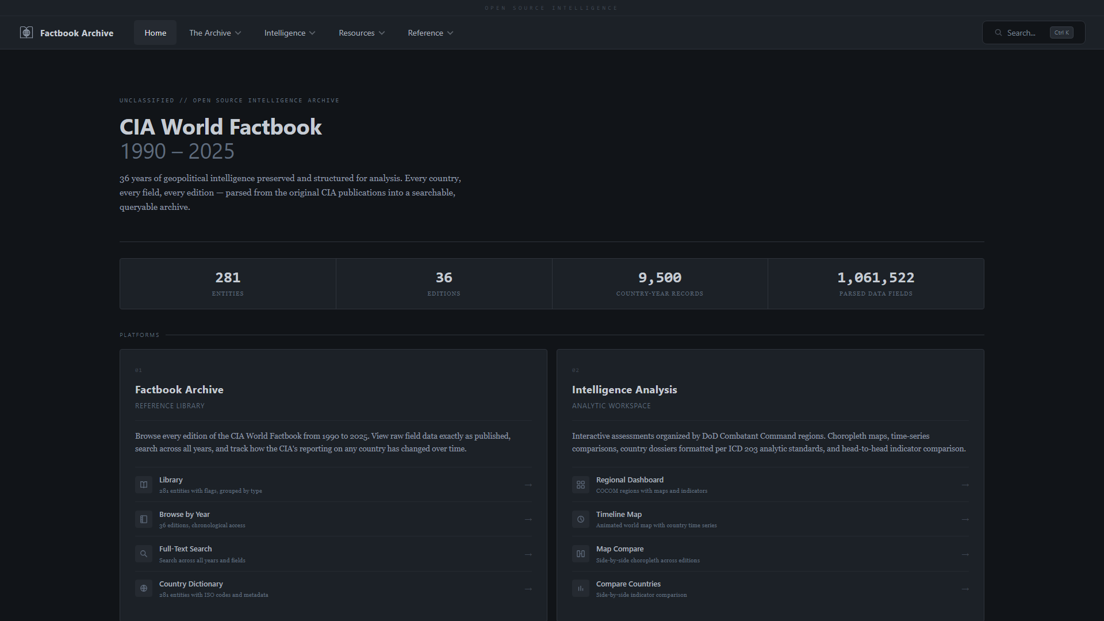This screenshot has width=1104, height=621.
Task: Open the Timeline Map link
Action: coord(619,515)
